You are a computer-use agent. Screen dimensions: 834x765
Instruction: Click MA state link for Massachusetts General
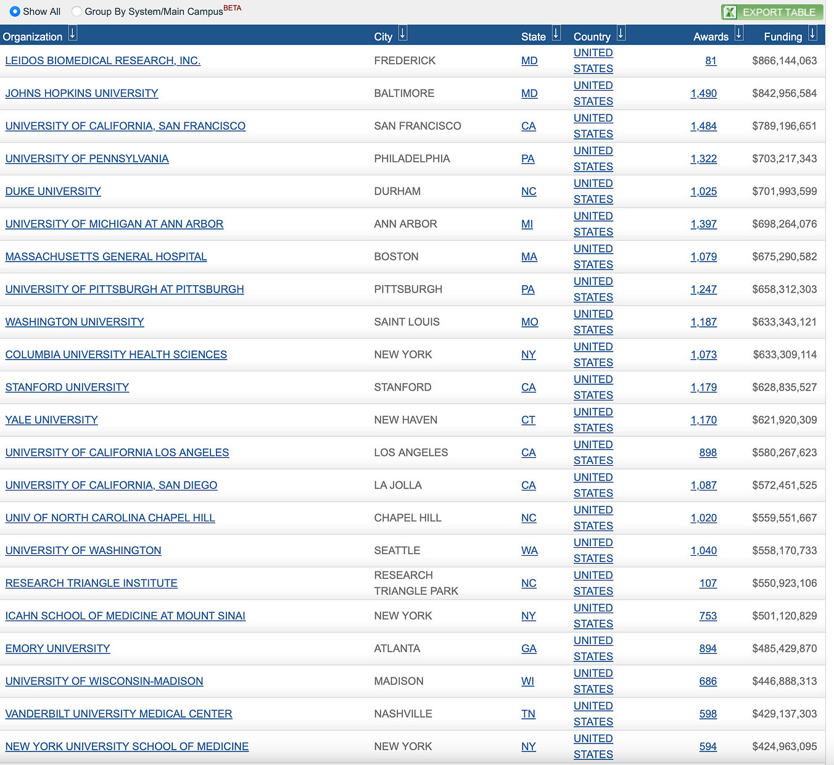529,257
